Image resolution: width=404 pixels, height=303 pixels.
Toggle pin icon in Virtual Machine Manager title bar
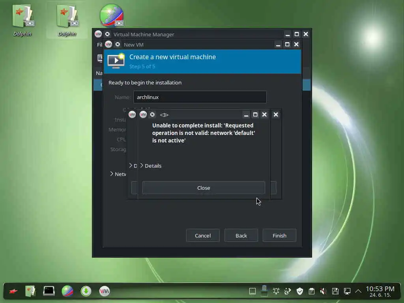click(x=107, y=34)
